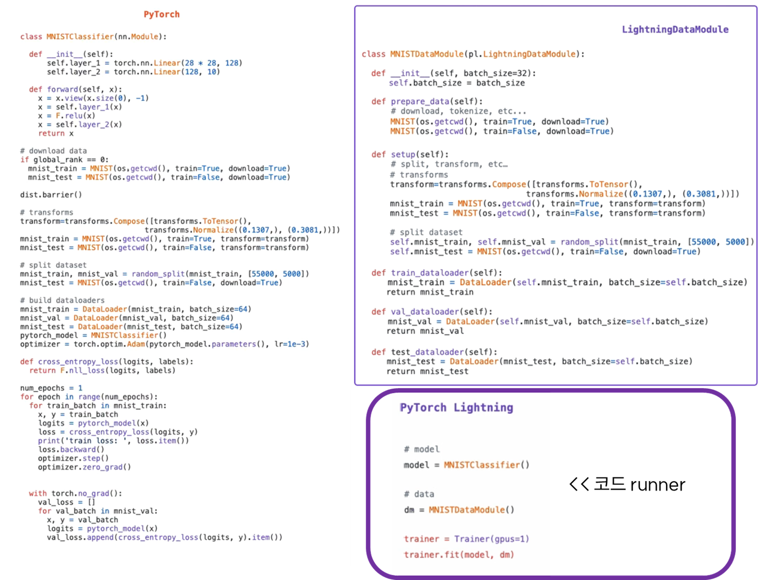The image size is (762, 580).
Task: Click the line "x = self.layer_2(x)"
Action: (80, 124)
